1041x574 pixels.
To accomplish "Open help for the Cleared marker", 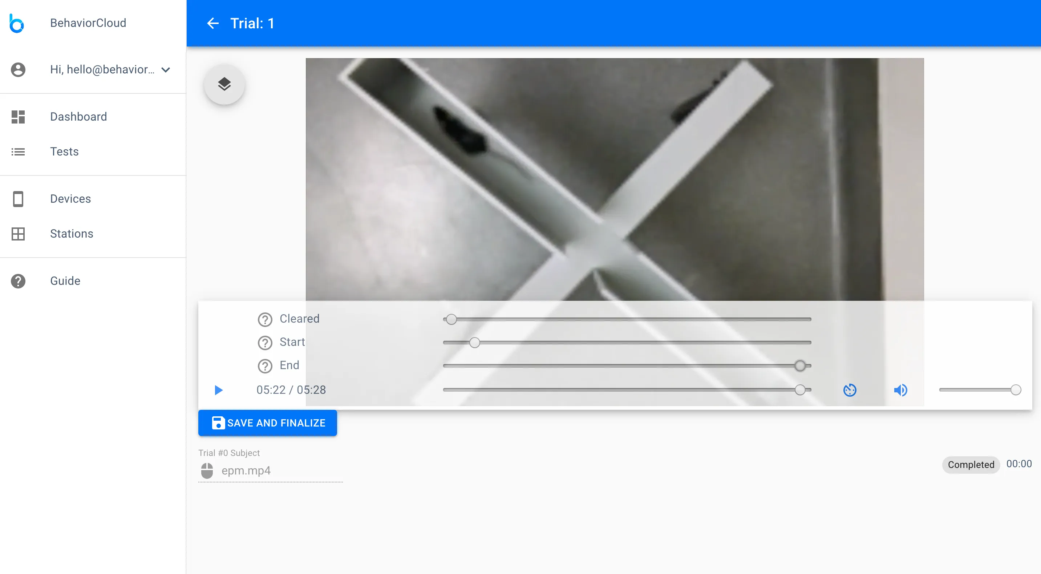I will (x=265, y=319).
